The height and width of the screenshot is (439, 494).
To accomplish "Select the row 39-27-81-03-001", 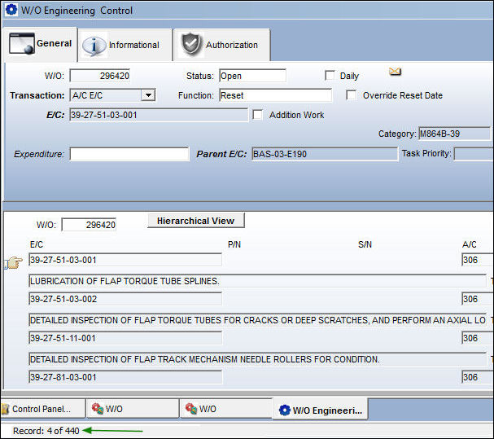I will [125, 377].
